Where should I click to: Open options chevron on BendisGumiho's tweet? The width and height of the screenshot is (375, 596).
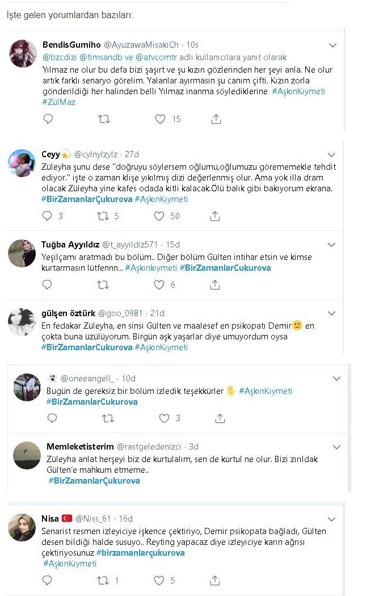[x=332, y=44]
